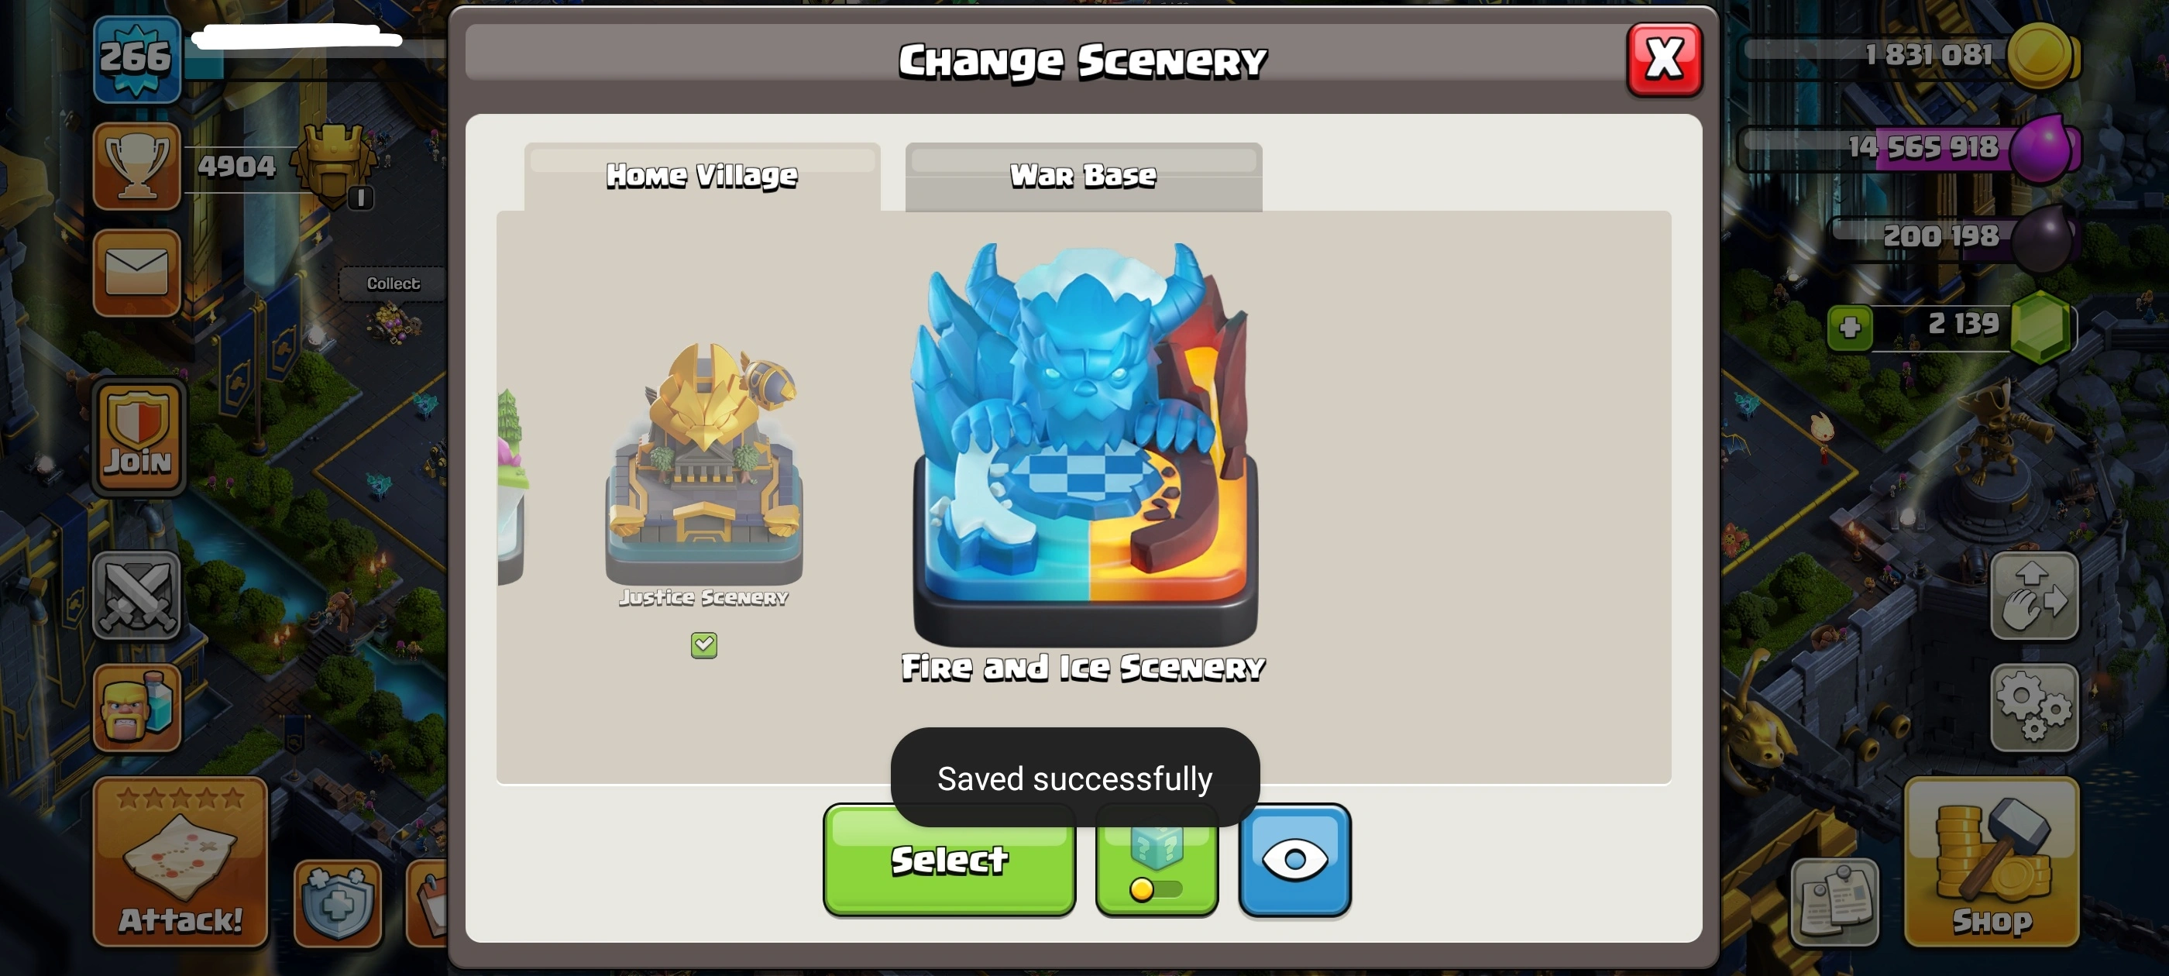Tap the Join clan shield icon
Viewport: 2169px width, 976px height.
pos(138,436)
